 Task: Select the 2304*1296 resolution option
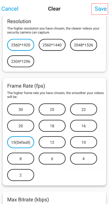[21, 61]
